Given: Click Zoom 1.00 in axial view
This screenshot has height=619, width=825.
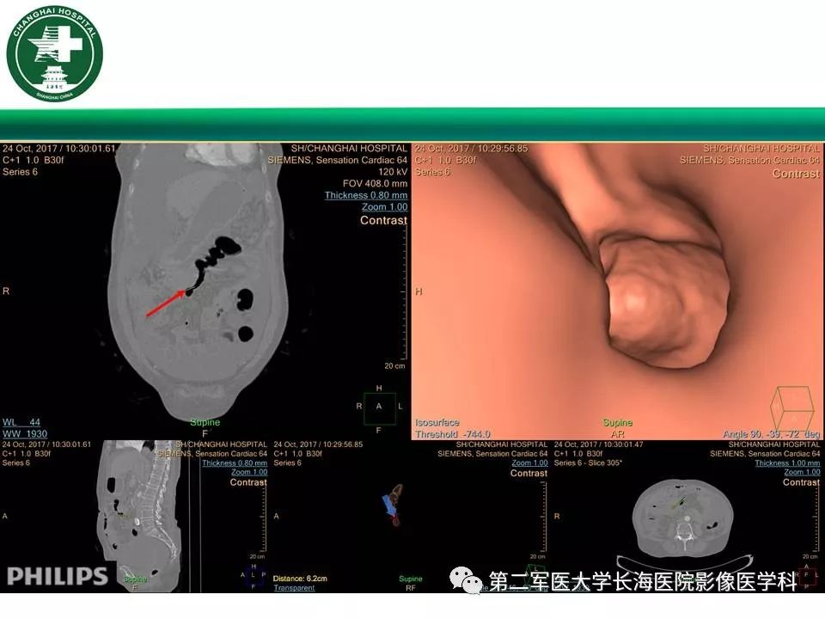Looking at the screenshot, I should [x=802, y=472].
